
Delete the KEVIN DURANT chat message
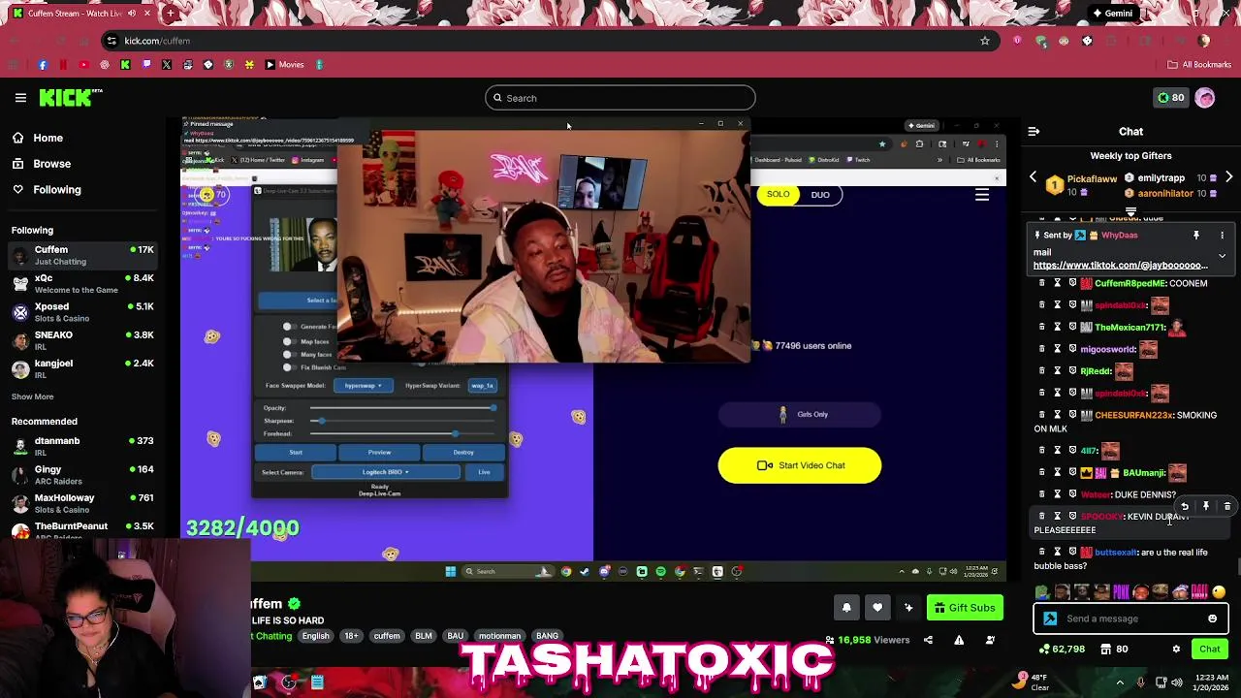pyautogui.click(x=1227, y=506)
